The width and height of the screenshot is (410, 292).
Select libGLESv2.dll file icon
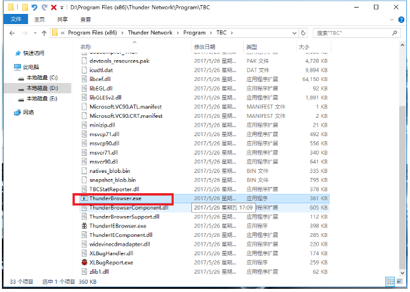84,98
